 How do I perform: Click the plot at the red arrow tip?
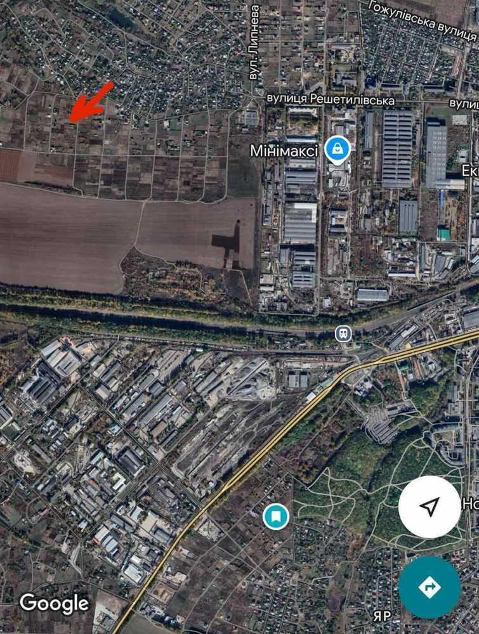[x=71, y=120]
